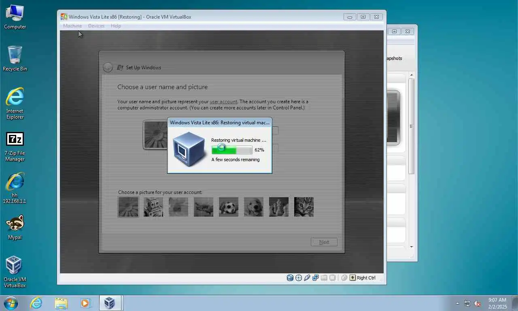Select the chess pieces account picture
The width and height of the screenshot is (518, 311).
279,207
